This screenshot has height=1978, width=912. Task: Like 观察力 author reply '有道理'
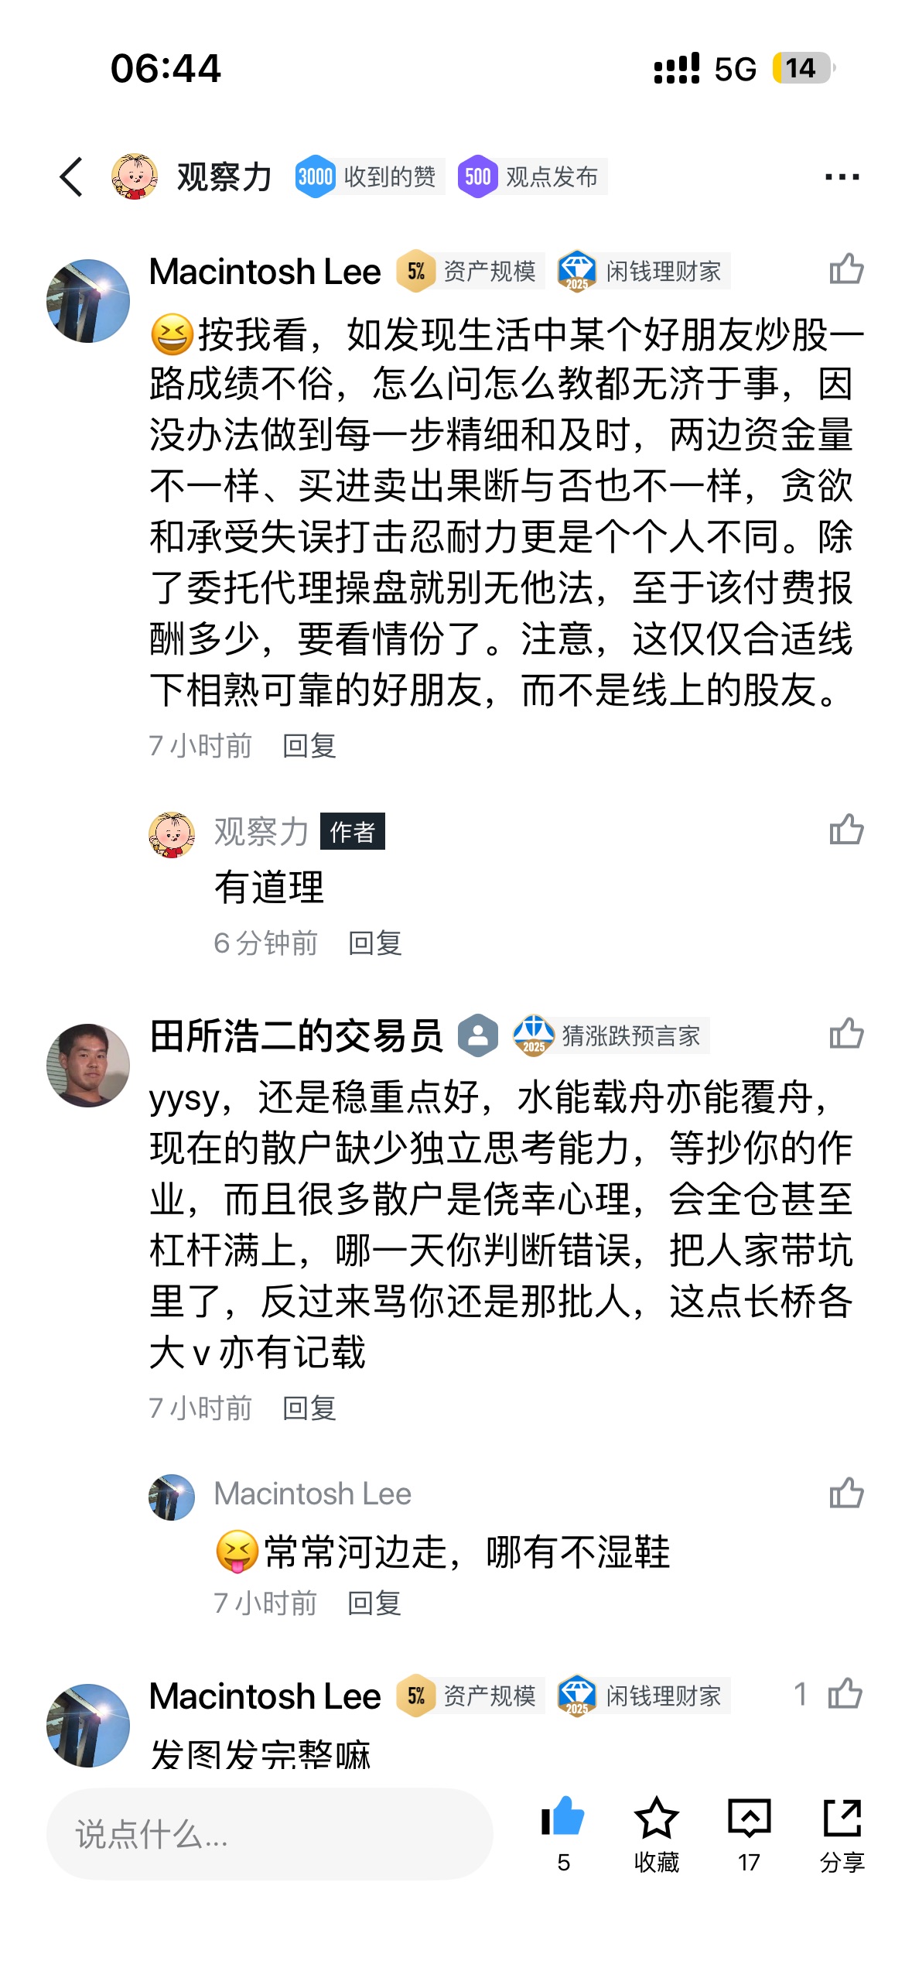pyautogui.click(x=846, y=830)
